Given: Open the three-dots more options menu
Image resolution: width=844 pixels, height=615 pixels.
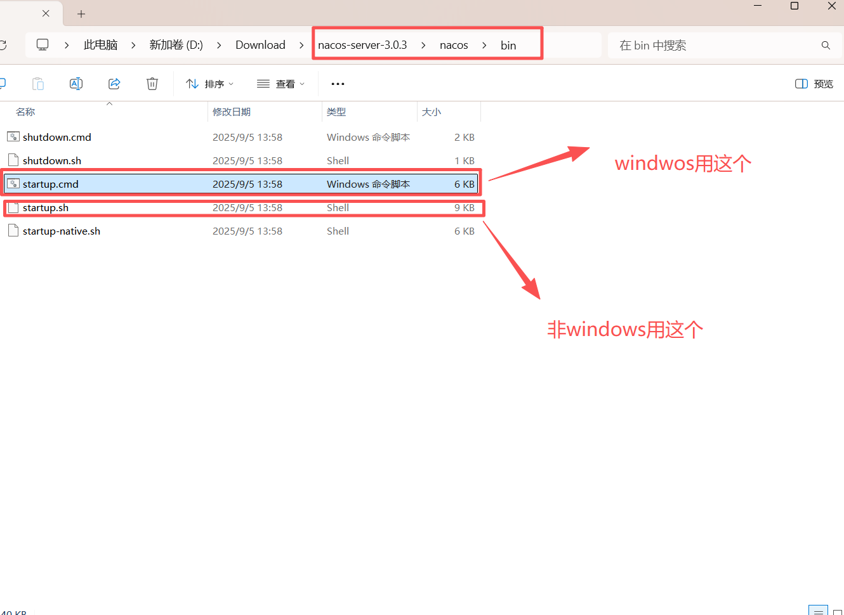Looking at the screenshot, I should coord(338,84).
